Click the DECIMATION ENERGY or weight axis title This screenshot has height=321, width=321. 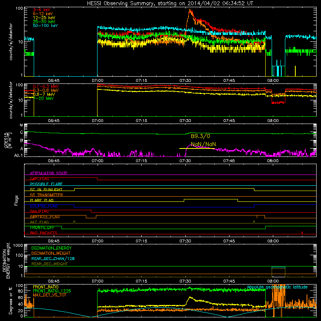(6, 261)
